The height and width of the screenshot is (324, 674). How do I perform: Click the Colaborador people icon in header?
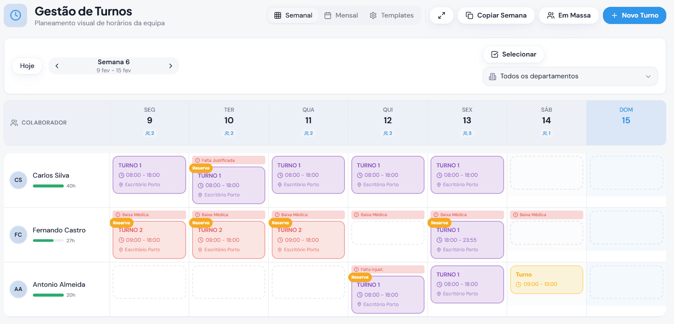pyautogui.click(x=14, y=123)
